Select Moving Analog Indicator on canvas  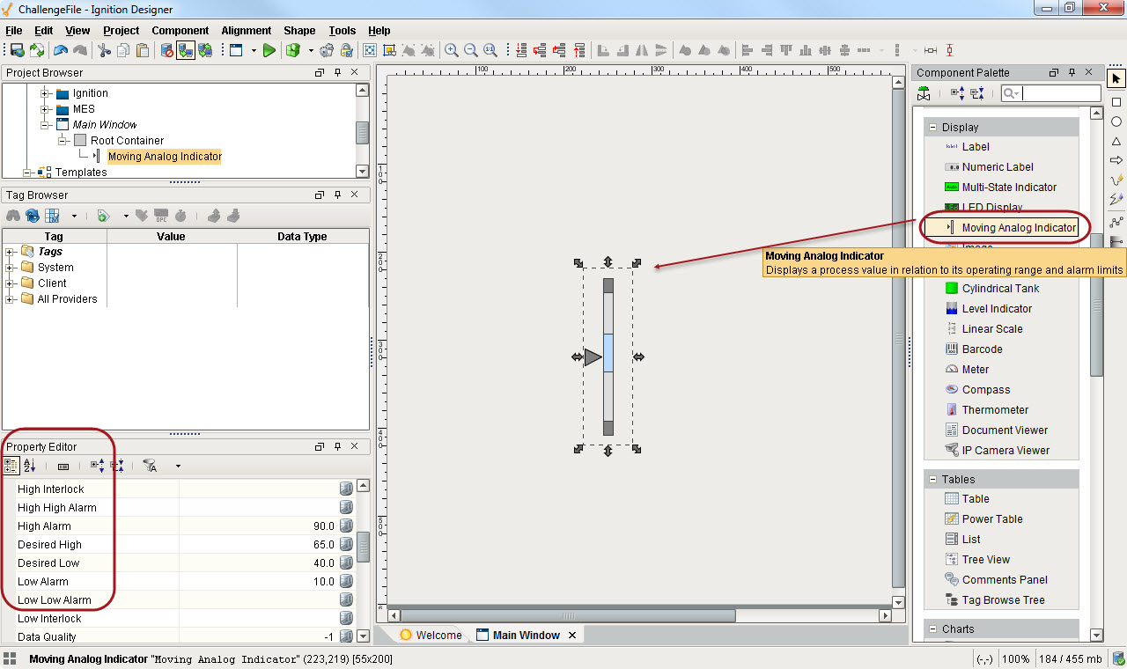tap(608, 357)
